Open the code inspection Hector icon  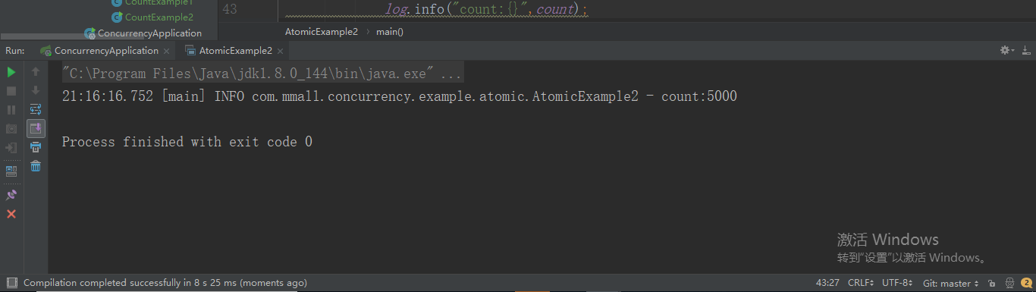click(x=1010, y=283)
